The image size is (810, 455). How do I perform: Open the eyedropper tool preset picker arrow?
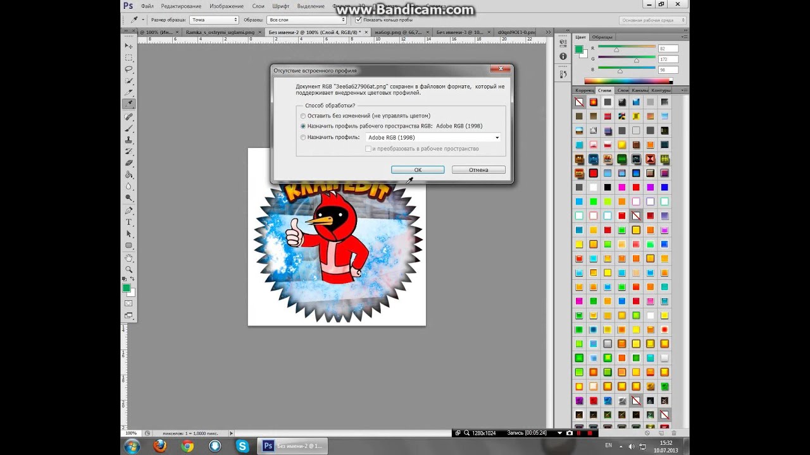pyautogui.click(x=142, y=20)
